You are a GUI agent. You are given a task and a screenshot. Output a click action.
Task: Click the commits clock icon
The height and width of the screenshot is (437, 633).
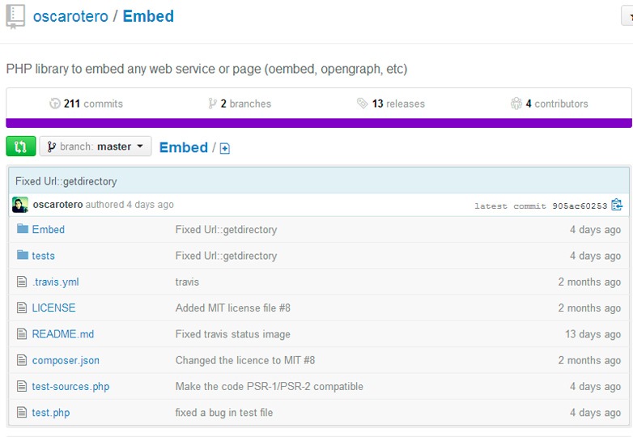tap(55, 104)
